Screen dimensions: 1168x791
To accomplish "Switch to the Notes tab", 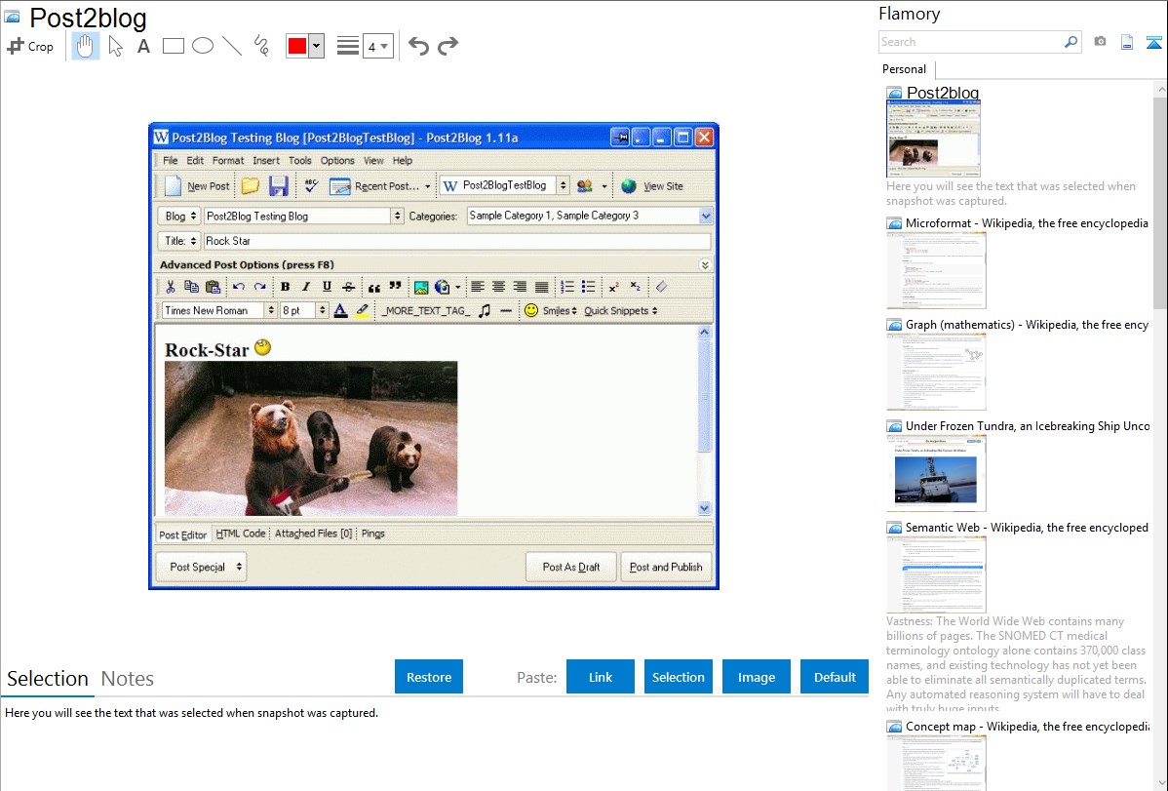I will tap(128, 679).
